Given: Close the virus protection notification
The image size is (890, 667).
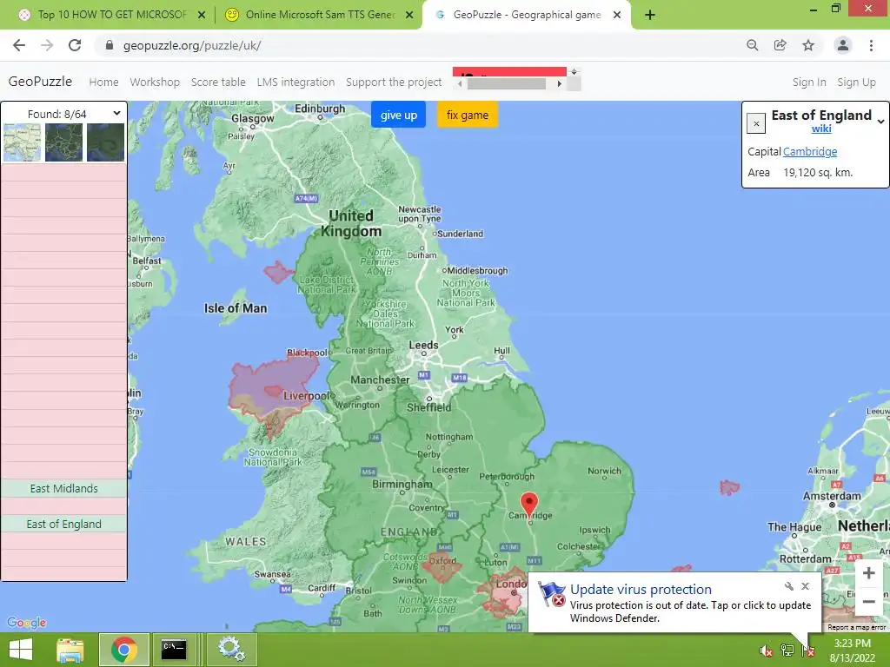Looking at the screenshot, I should pyautogui.click(x=806, y=586).
